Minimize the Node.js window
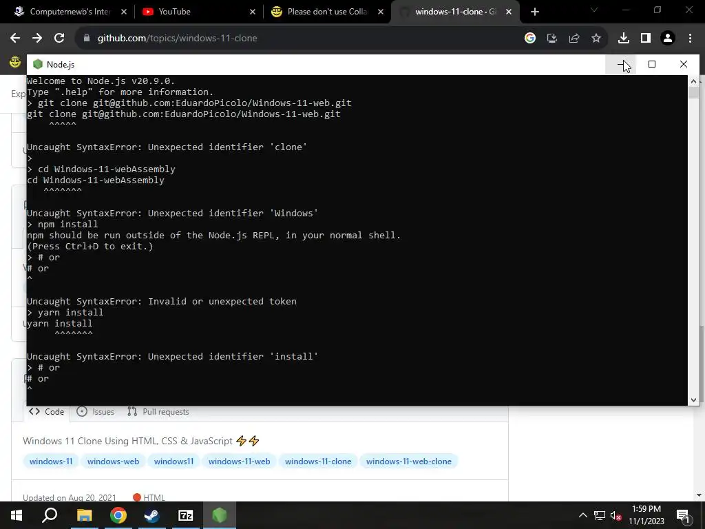705x529 pixels. [x=620, y=64]
